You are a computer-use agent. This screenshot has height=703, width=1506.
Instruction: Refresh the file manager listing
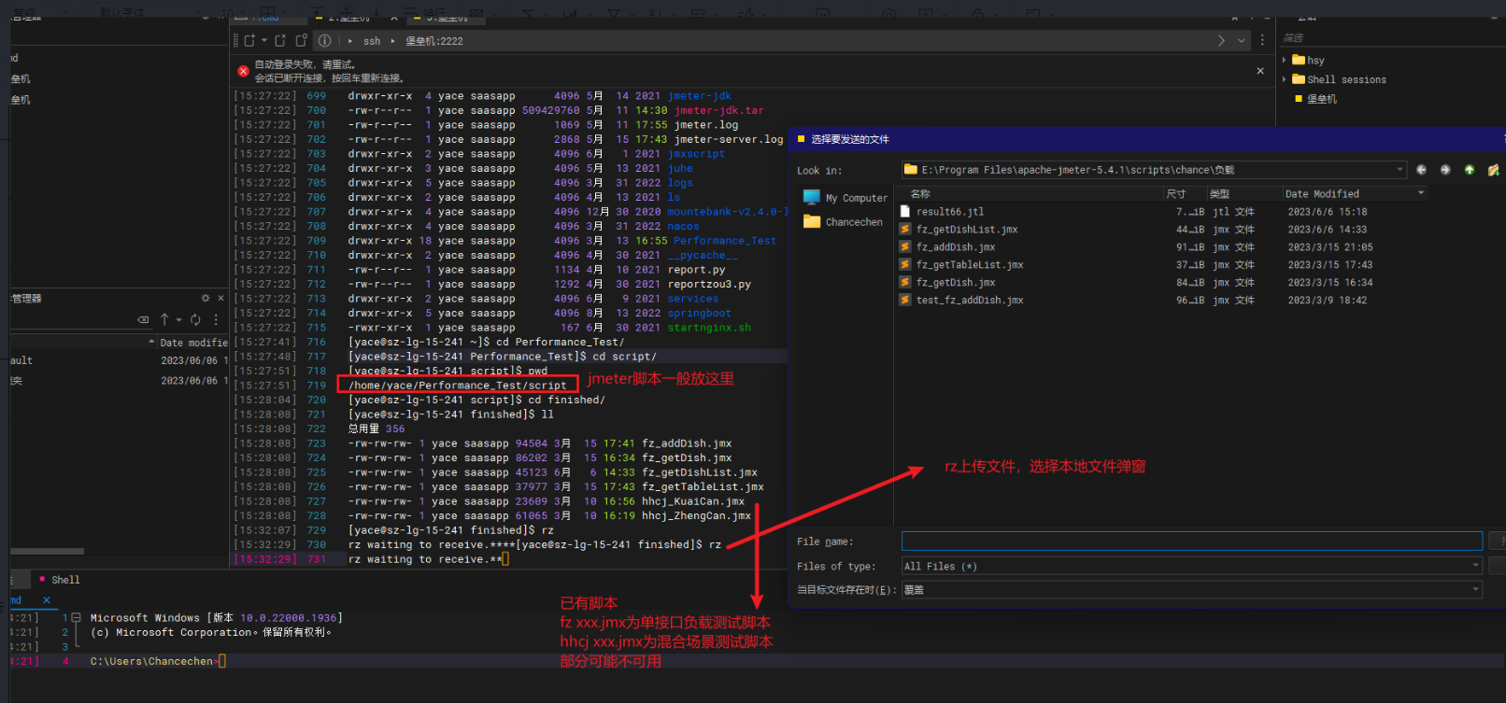pos(195,319)
